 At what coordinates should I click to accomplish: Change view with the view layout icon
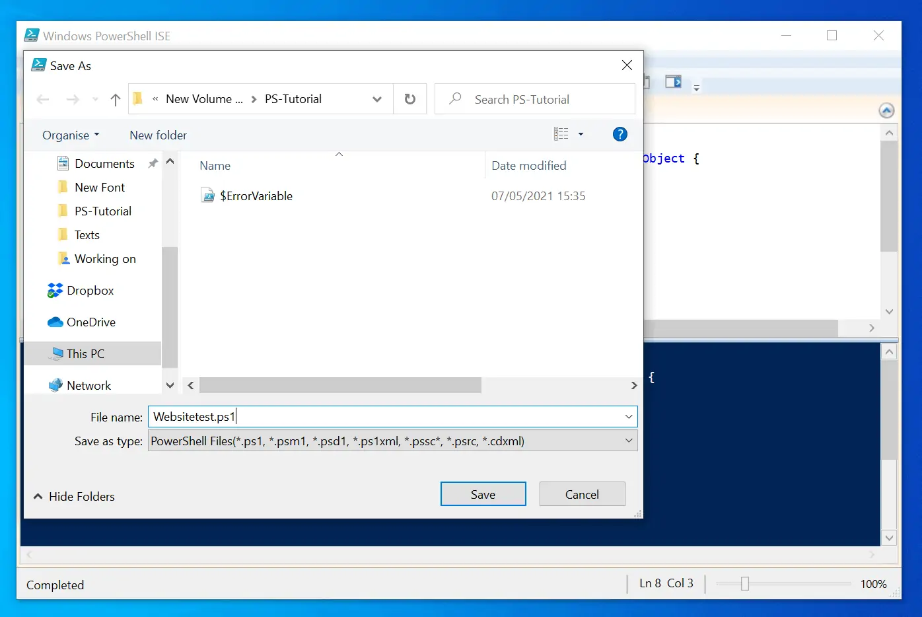(561, 134)
